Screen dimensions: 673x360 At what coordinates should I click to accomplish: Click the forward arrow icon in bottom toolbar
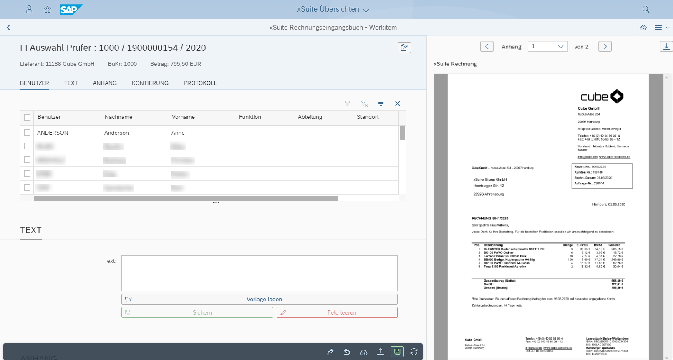(x=330, y=352)
